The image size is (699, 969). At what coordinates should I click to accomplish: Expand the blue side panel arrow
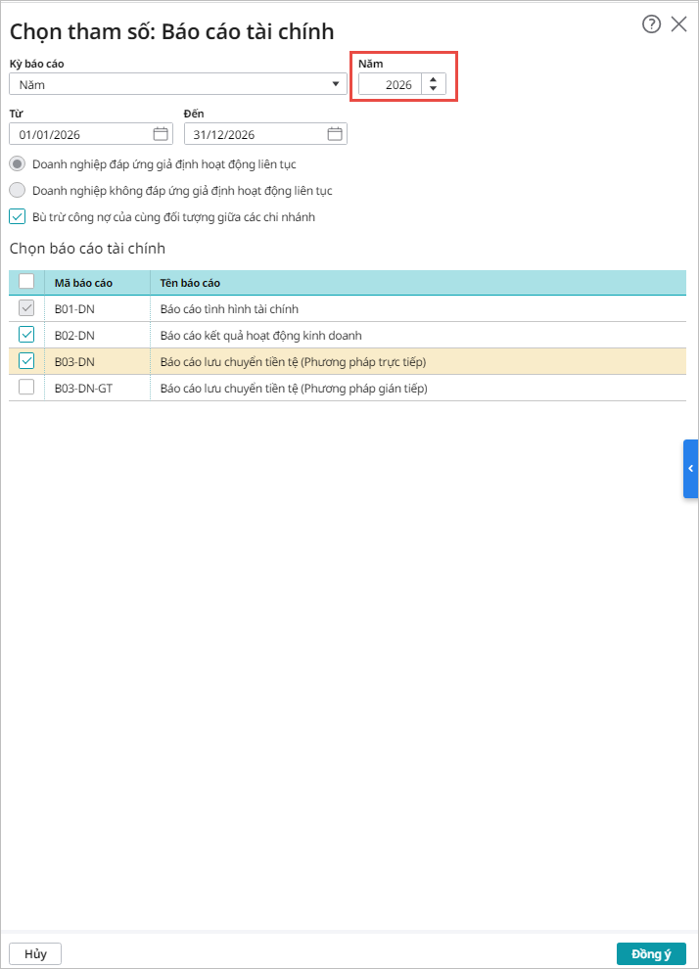click(690, 469)
